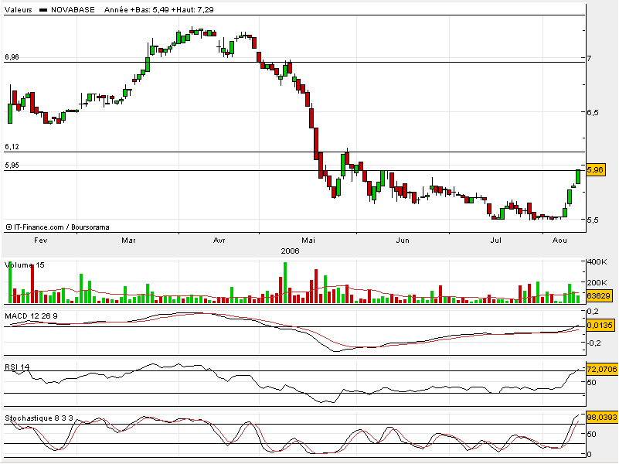The image size is (619, 464).
Task: Select the "Stochastique 8 3 3" indicator title
Action: click(39, 418)
